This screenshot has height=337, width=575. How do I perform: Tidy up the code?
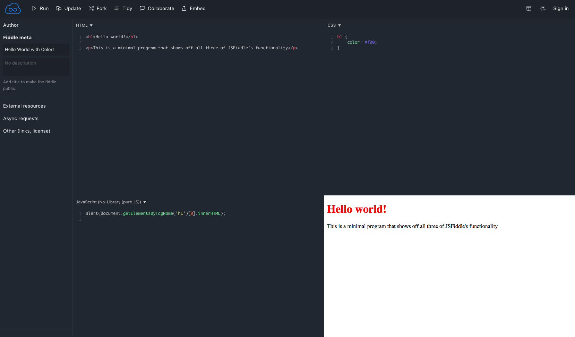tap(123, 8)
